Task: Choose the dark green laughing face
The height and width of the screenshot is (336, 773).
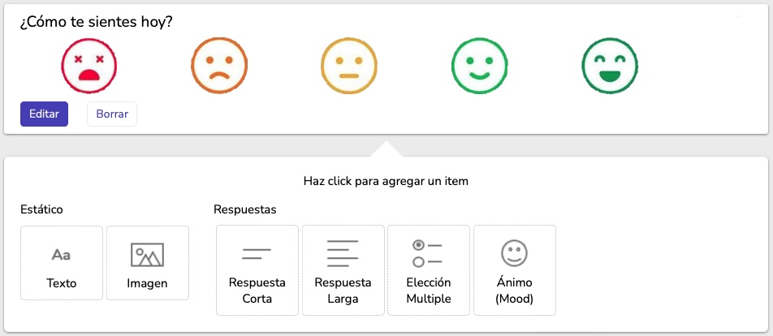Action: (610, 67)
